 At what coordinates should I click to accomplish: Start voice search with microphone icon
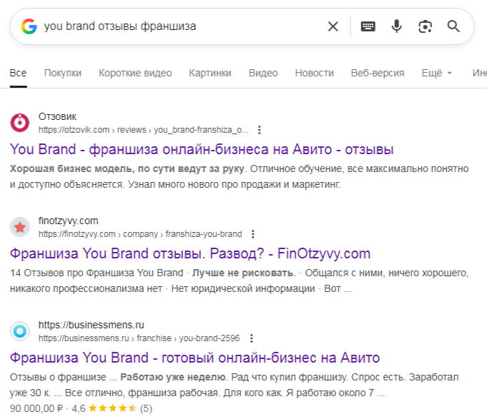[396, 26]
